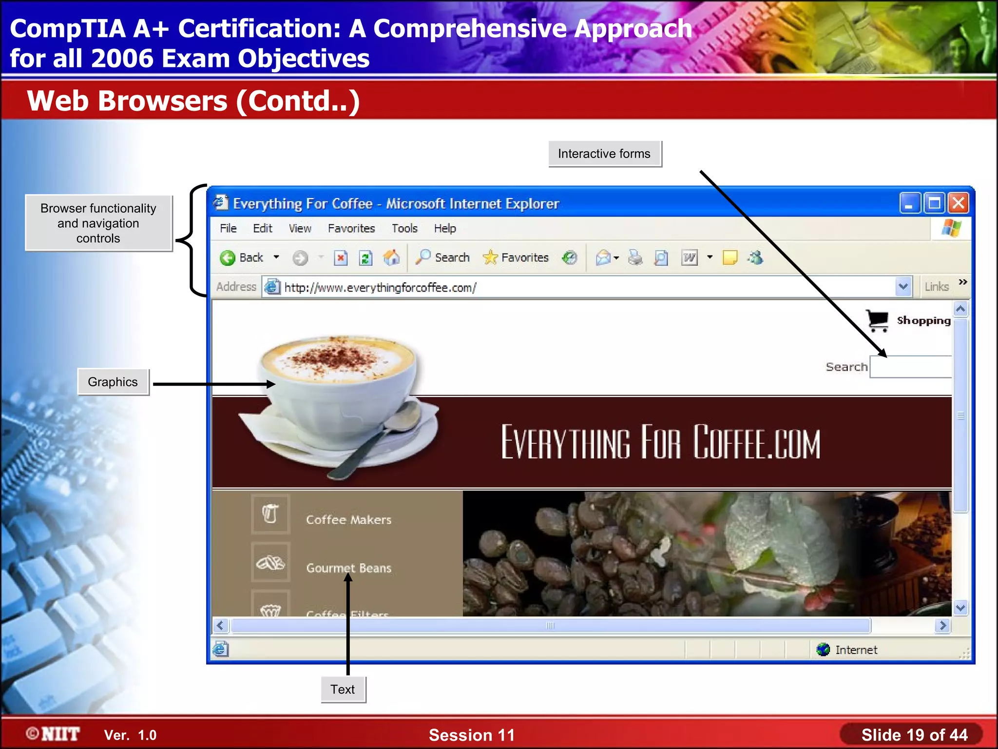
Task: Open the Edit menu
Action: coord(263,228)
